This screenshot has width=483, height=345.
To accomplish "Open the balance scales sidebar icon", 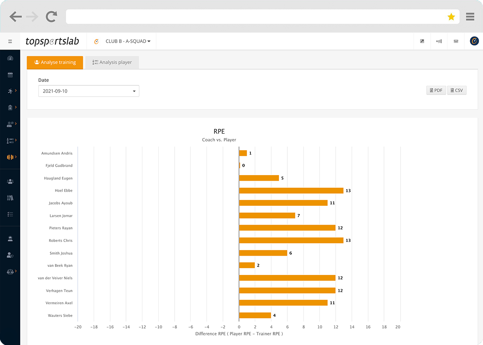I will (x=10, y=272).
